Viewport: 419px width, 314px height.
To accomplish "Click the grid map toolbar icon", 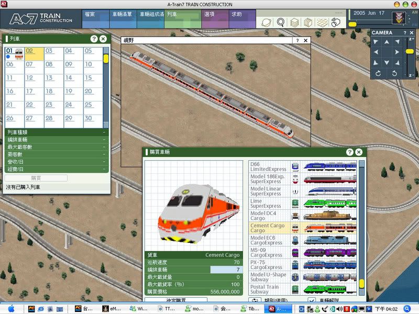I will [322, 23].
